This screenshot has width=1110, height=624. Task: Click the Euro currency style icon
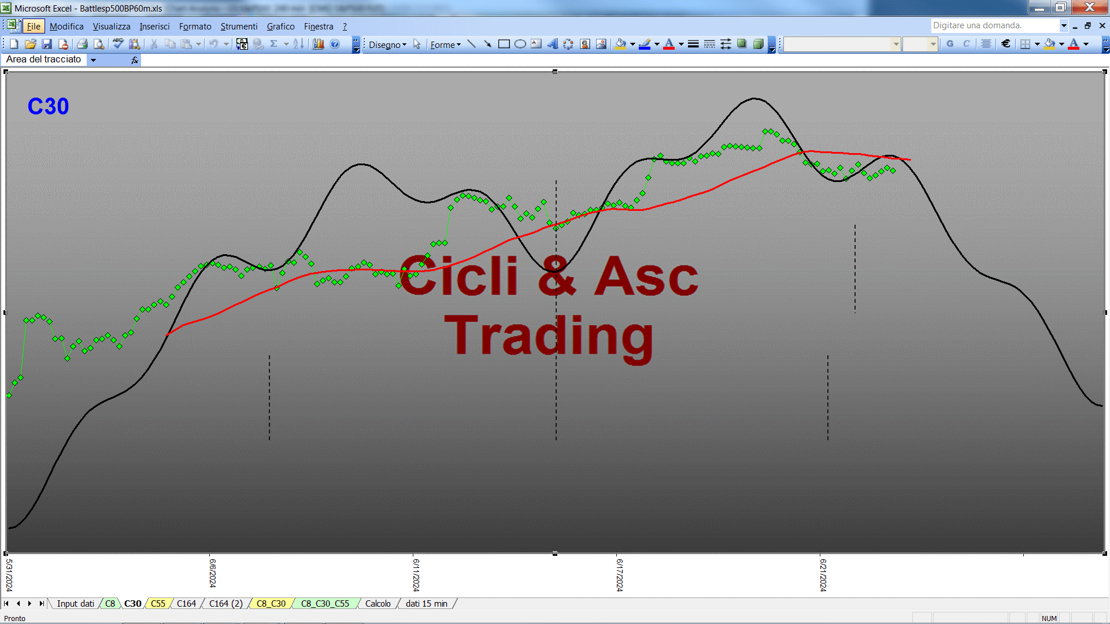tap(1006, 44)
